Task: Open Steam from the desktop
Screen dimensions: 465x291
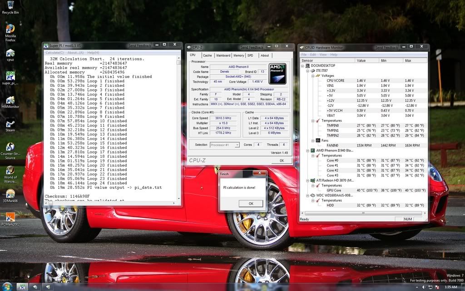Action: click(x=10, y=123)
